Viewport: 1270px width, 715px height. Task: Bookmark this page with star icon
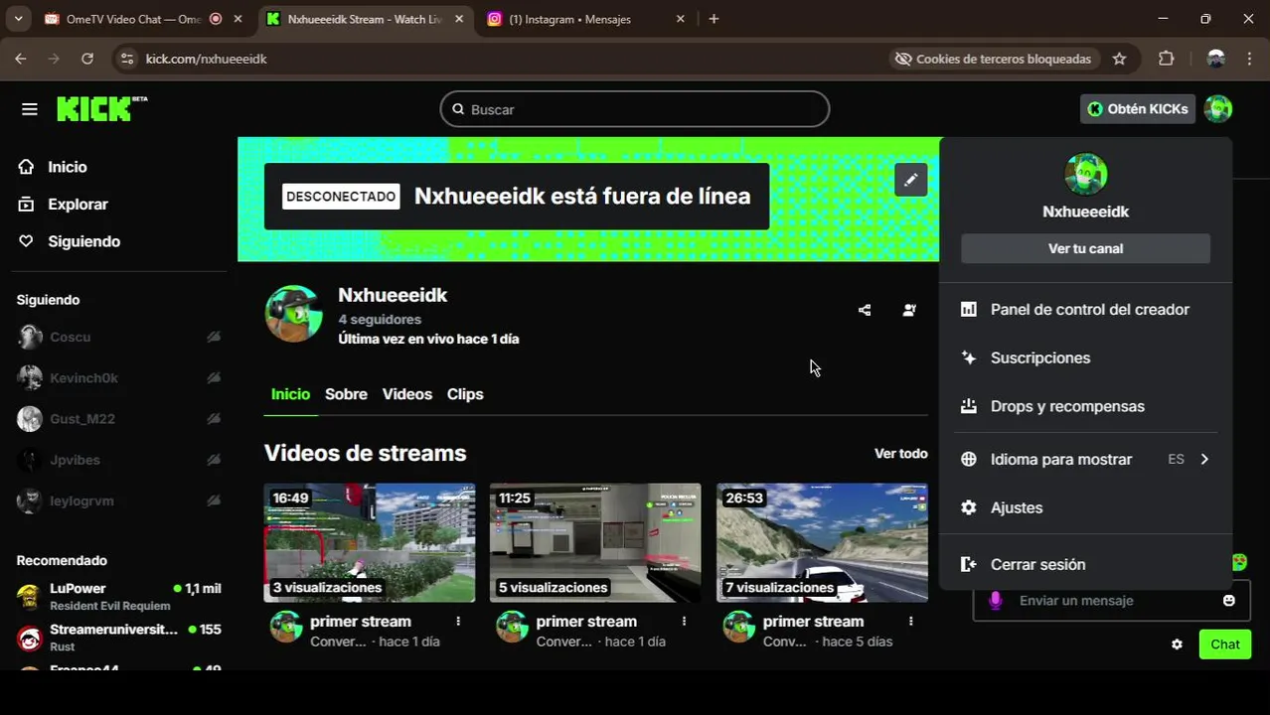pyautogui.click(x=1119, y=59)
